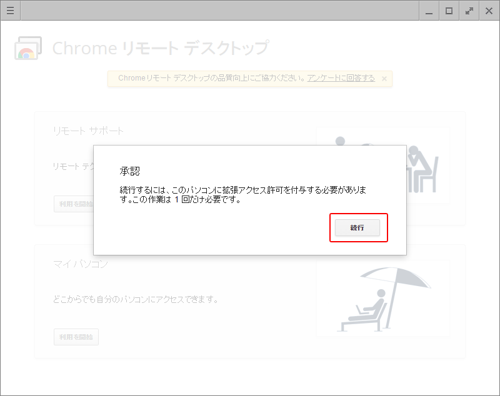500x396 pixels.
Task: Open the アンケートに回答する survey link
Action: 341,78
